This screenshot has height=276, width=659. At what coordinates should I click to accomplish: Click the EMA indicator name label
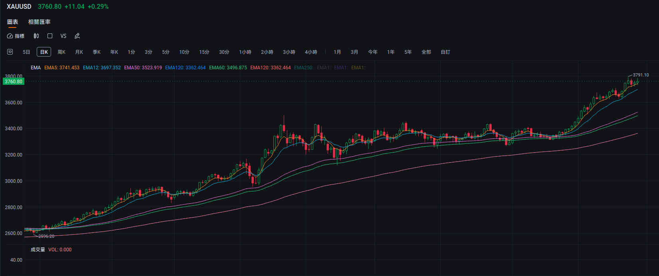(x=36, y=68)
